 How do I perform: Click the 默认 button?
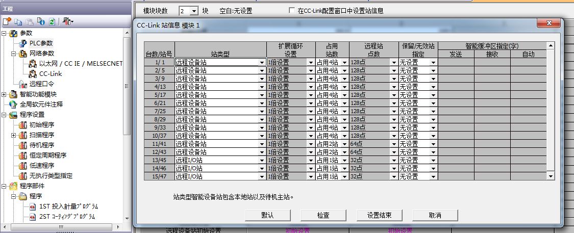[x=267, y=215]
